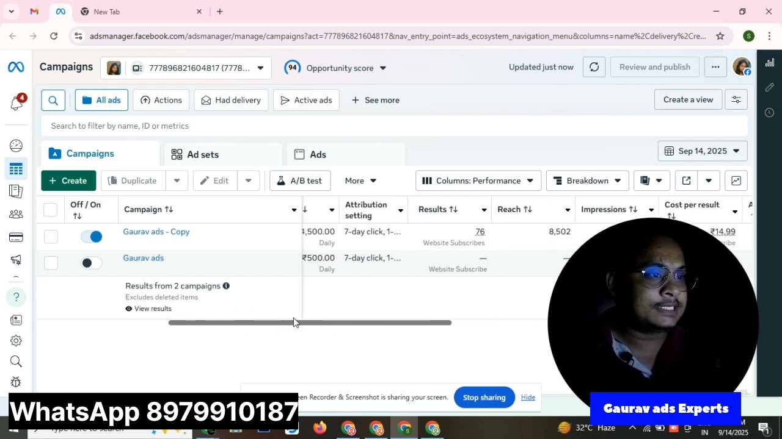Screen dimensions: 782x439
Task: Report a problem via bug icon
Action: (x=16, y=382)
